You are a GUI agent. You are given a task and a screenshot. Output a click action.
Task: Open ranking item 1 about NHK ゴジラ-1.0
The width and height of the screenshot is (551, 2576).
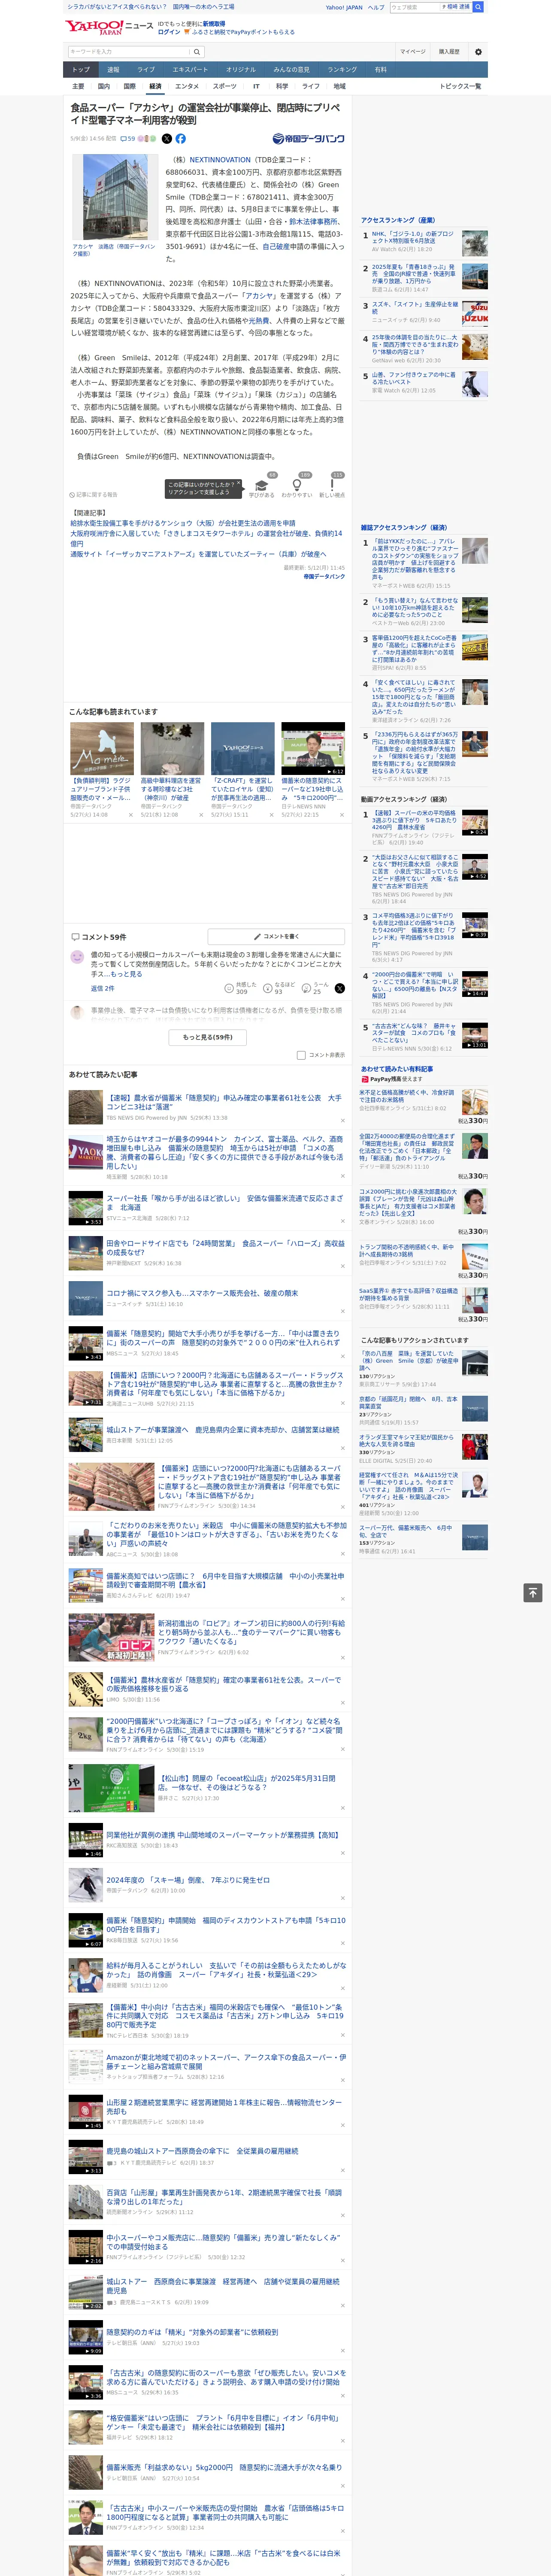point(413,237)
